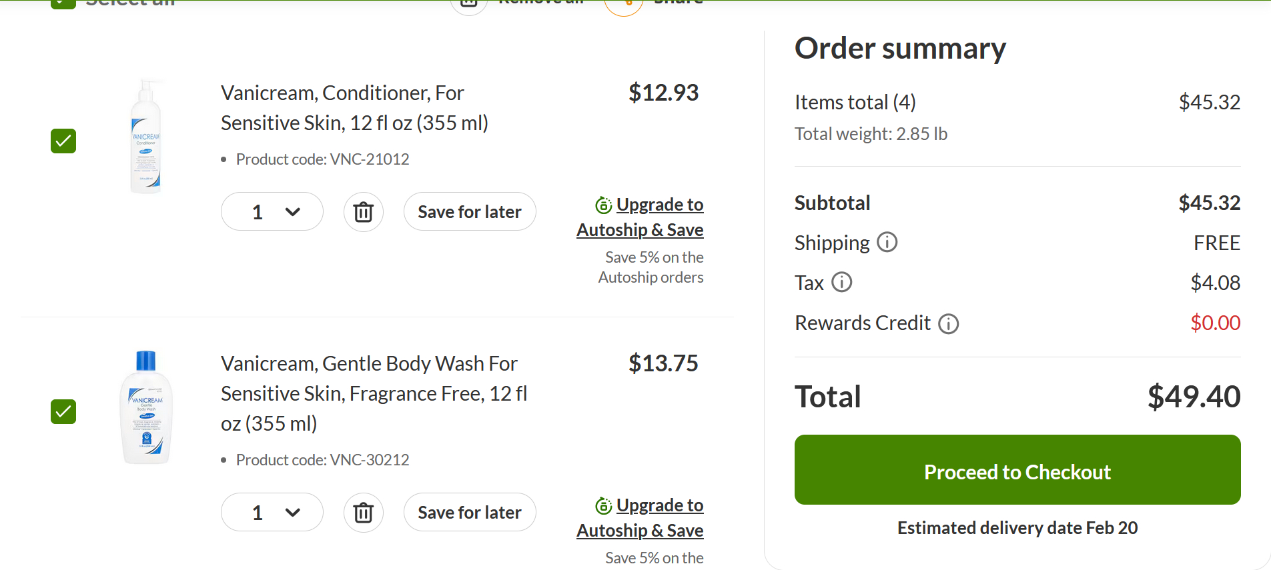Toggle the Select all checkbox
The height and width of the screenshot is (570, 1271).
pos(63,3)
